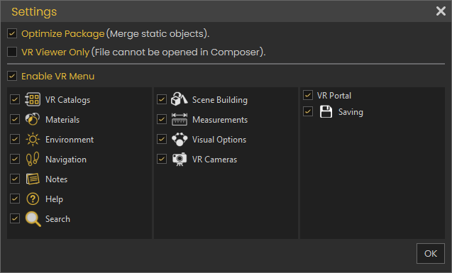The height and width of the screenshot is (273, 452).
Task: Click the Environment sun icon
Action: tap(33, 140)
